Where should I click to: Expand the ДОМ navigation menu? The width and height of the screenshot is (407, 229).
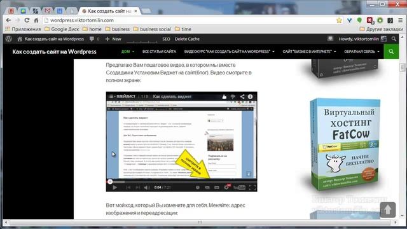128,52
